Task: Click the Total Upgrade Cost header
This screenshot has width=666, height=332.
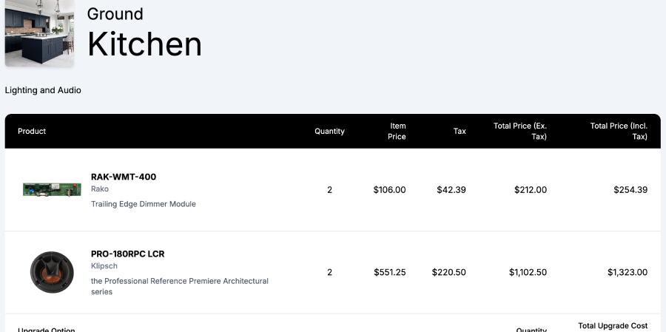Action: tap(613, 326)
